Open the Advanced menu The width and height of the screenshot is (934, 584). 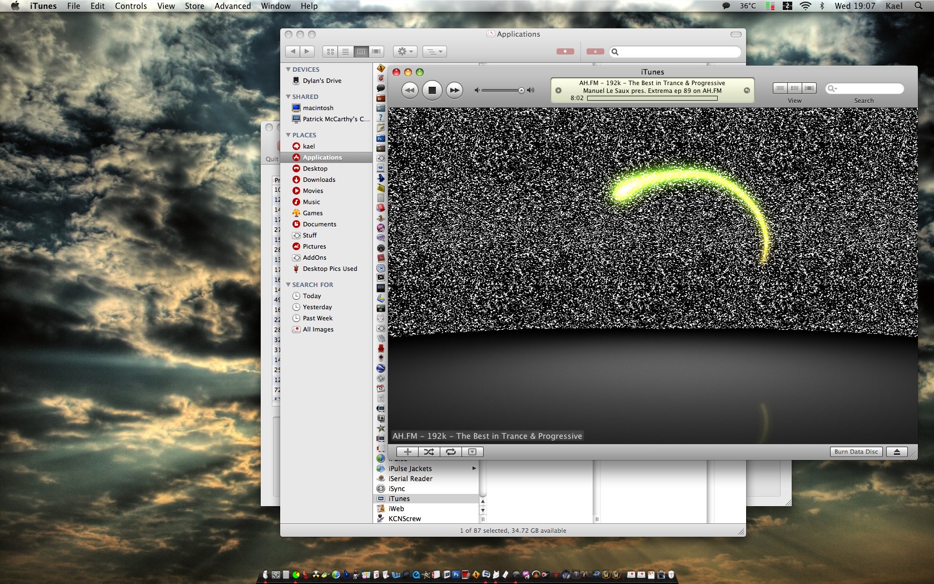[x=233, y=6]
